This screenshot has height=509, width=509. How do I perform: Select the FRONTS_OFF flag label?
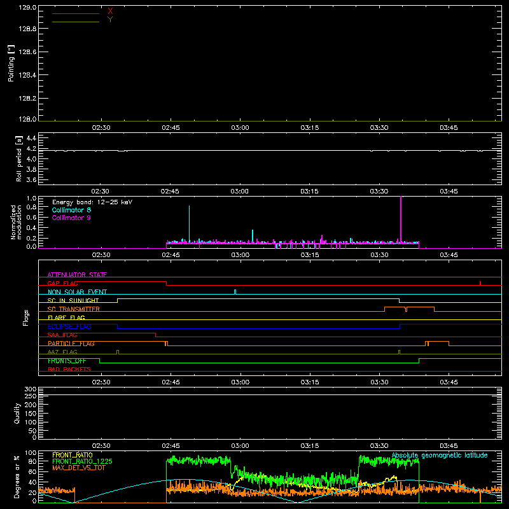[67, 361]
